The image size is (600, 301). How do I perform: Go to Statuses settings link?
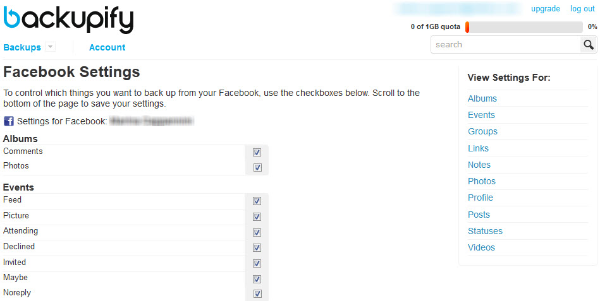click(485, 231)
